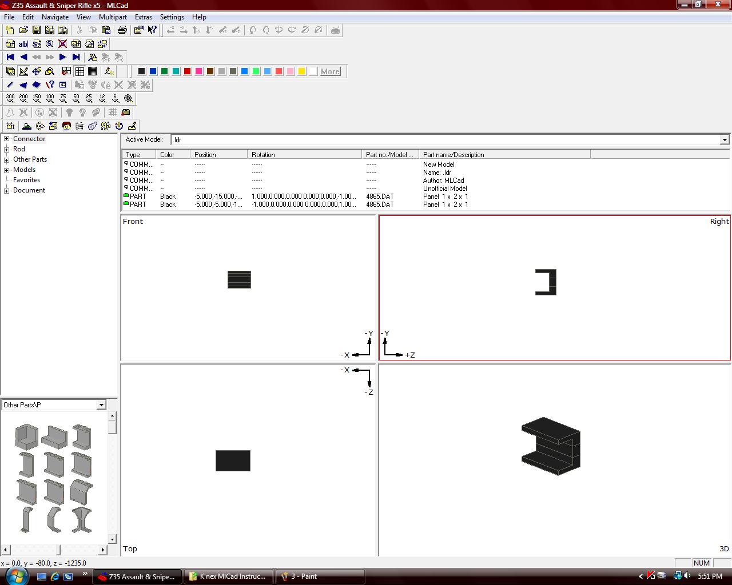Set zoom to 300 percent
The height and width of the screenshot is (585, 732).
point(10,98)
